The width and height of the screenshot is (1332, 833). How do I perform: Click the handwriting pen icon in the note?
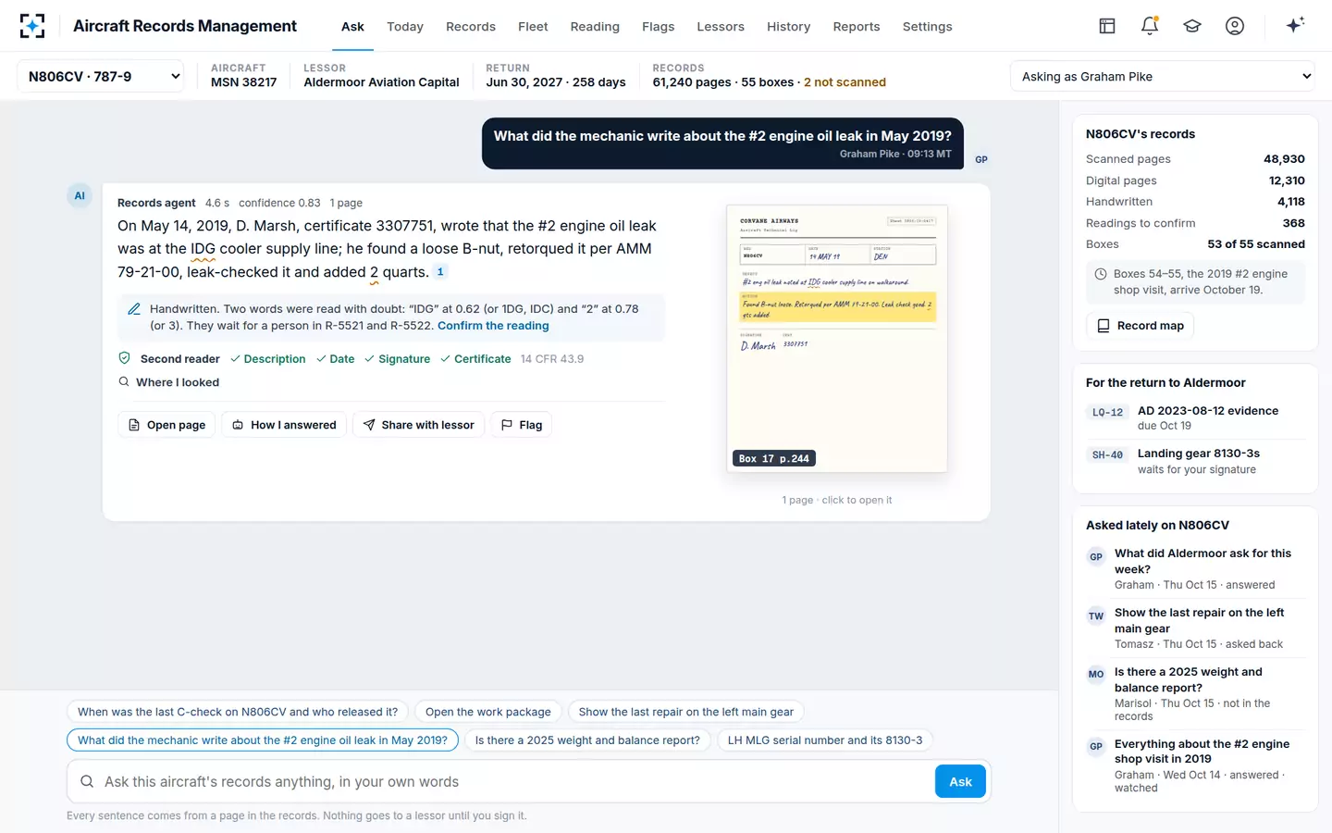click(134, 309)
